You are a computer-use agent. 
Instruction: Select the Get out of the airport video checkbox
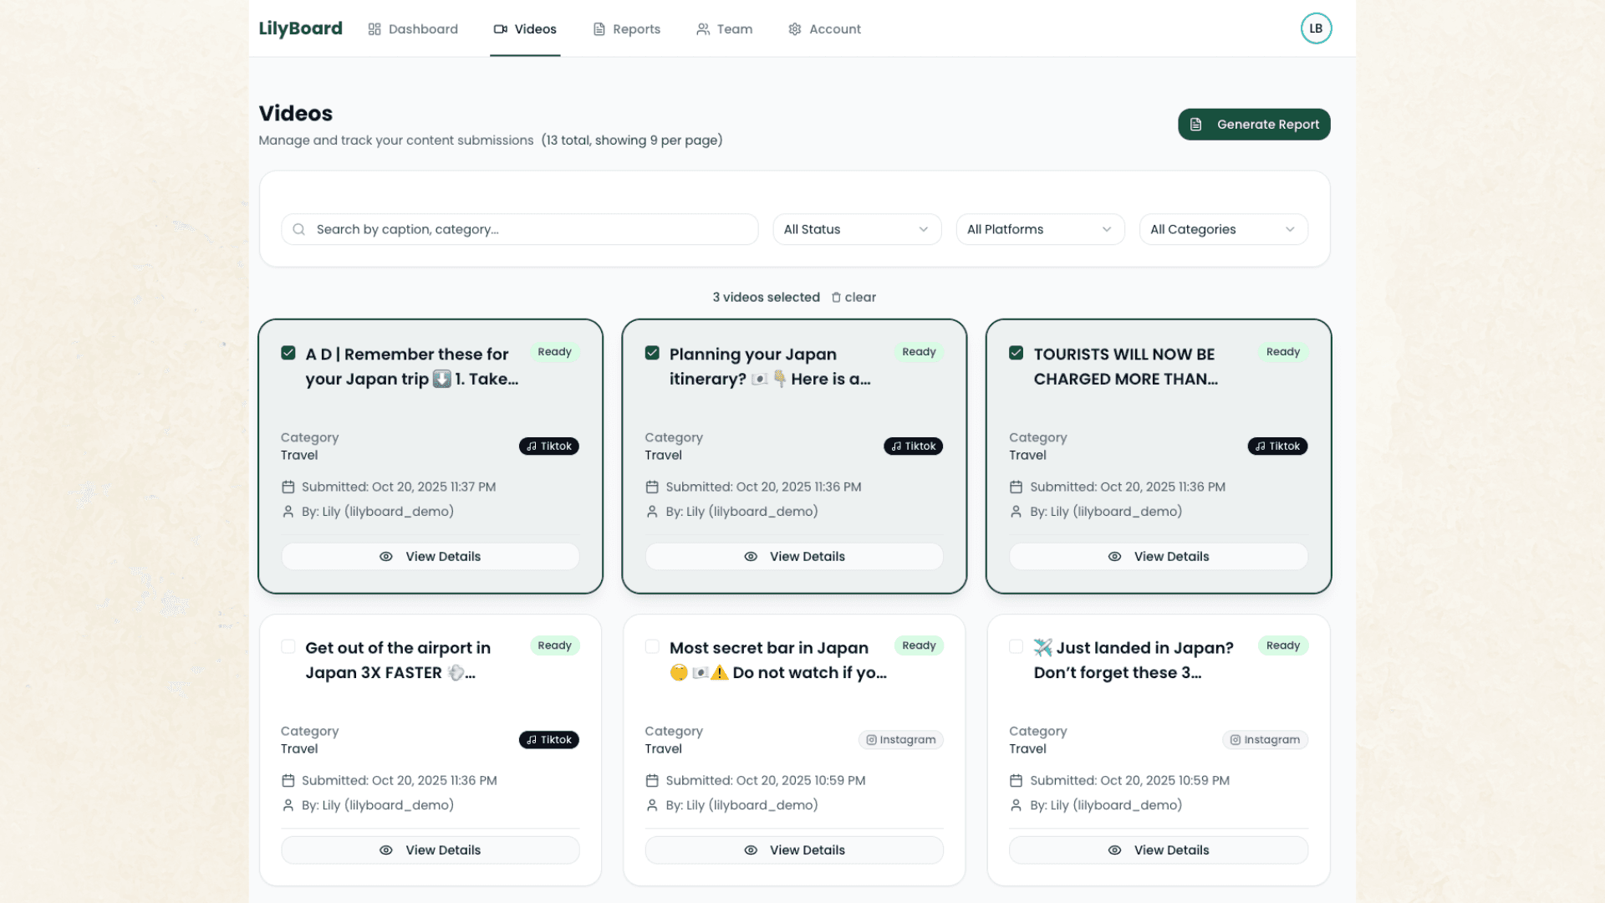tap(288, 646)
